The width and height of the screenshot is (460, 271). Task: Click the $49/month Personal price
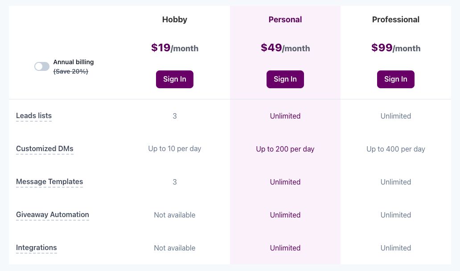[x=285, y=48]
